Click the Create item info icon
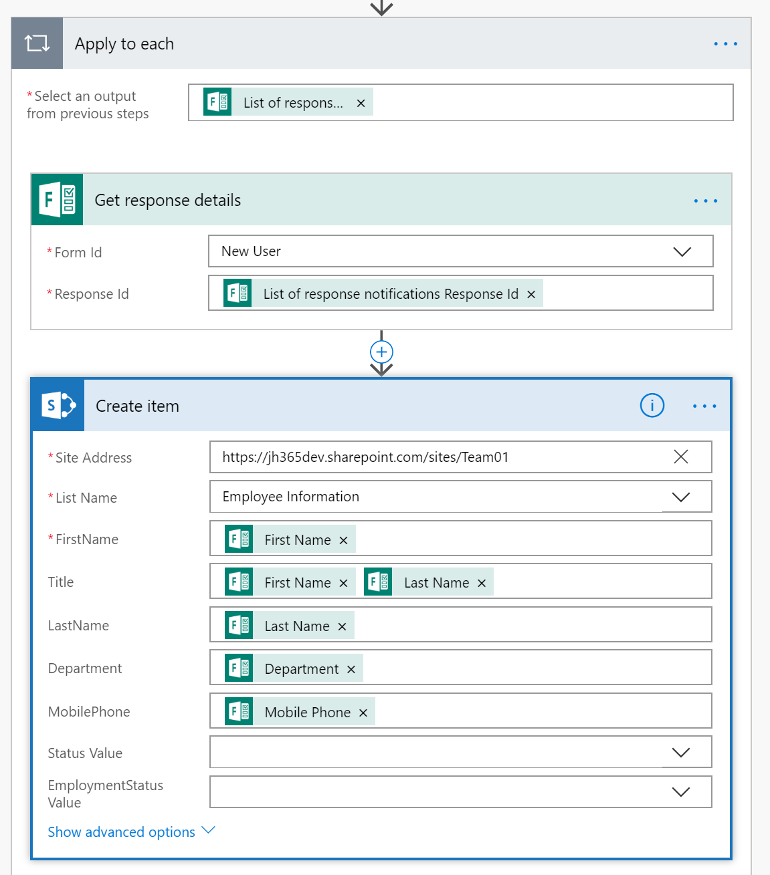This screenshot has width=770, height=875. pos(652,406)
